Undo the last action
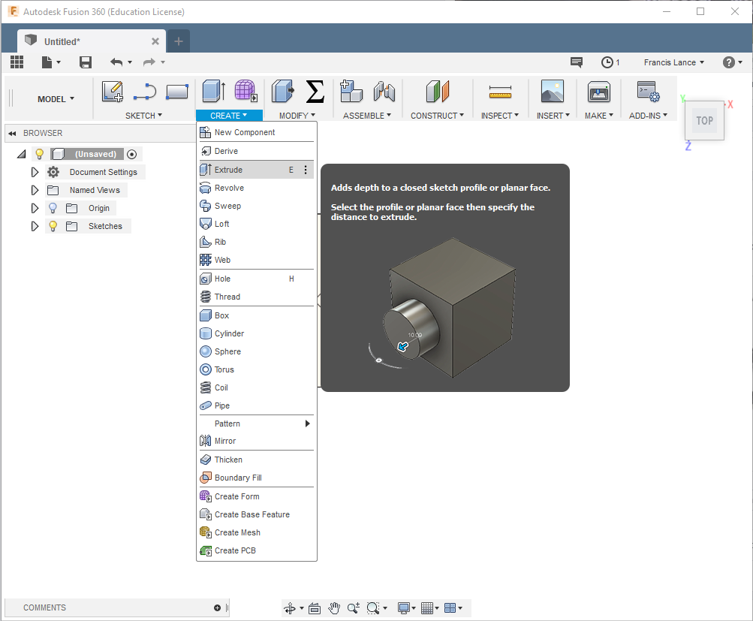This screenshot has width=753, height=621. [x=116, y=62]
